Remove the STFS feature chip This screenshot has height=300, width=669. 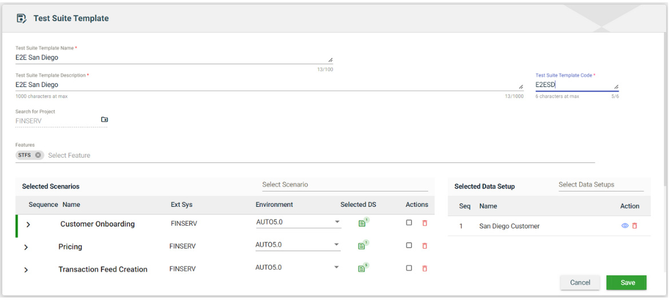click(x=38, y=155)
